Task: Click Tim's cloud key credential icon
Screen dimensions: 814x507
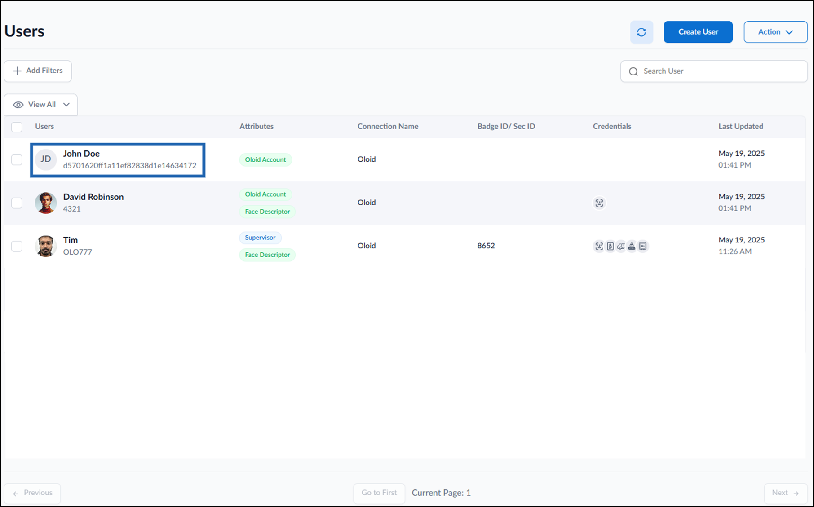Action: [x=621, y=246]
